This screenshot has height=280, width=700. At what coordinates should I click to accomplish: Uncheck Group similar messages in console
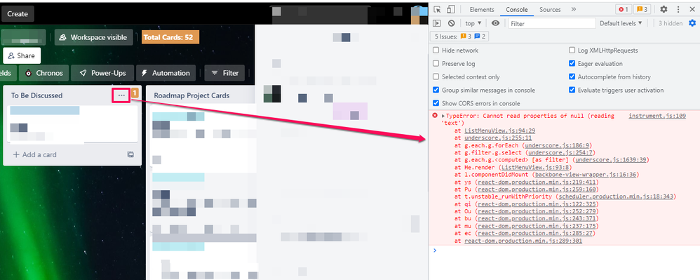tap(436, 91)
